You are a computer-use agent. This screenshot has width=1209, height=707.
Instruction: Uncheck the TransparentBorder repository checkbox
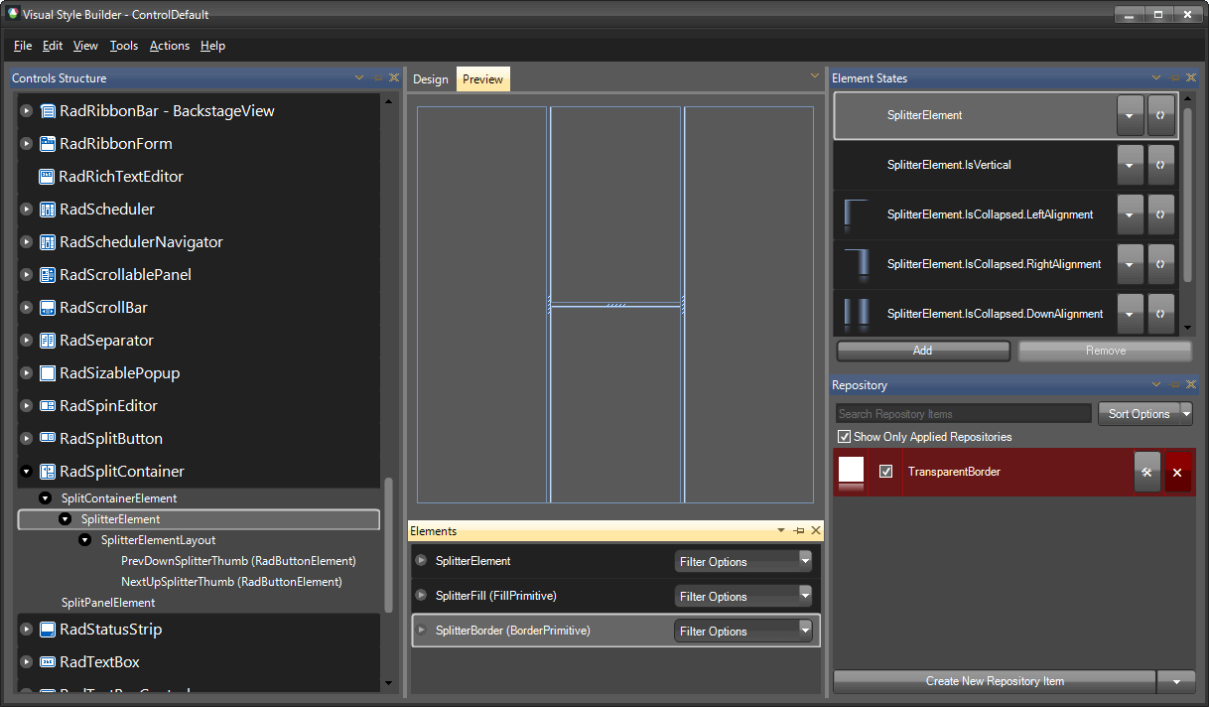885,472
